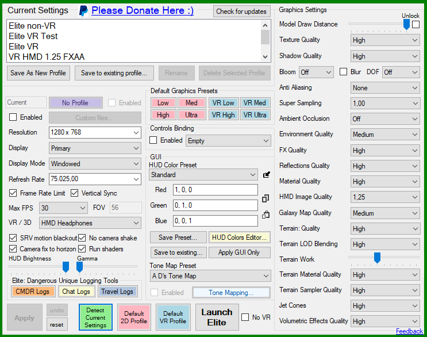Open the VR / 3D dropdown
This screenshot has width=427, height=337.
click(x=90, y=223)
